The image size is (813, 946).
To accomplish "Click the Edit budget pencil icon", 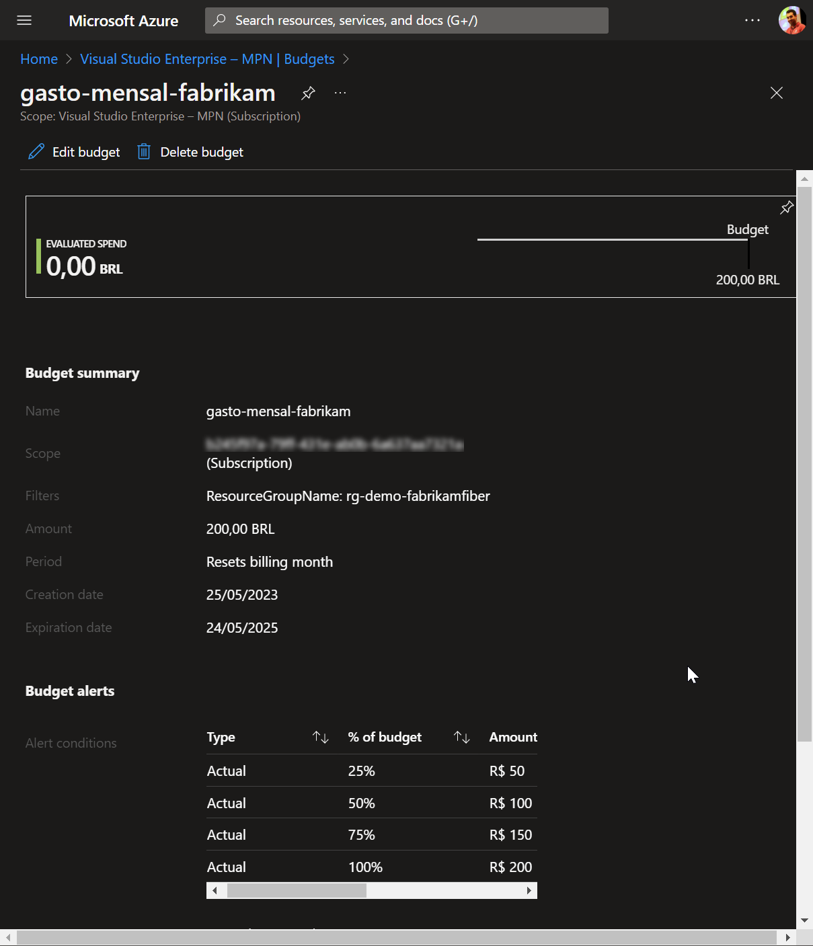I will point(36,152).
